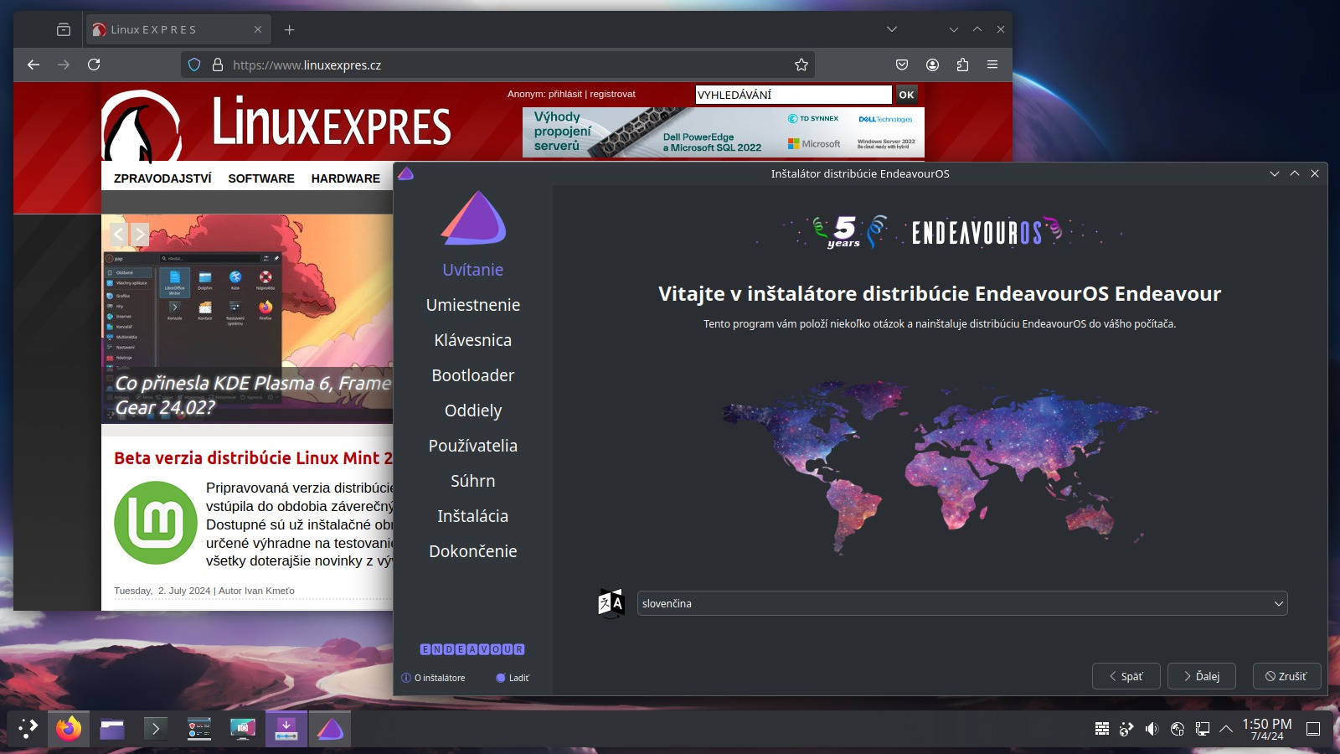Viewport: 1340px width, 754px height.
Task: Open Firefox extensions panel
Action: pyautogui.click(x=962, y=65)
